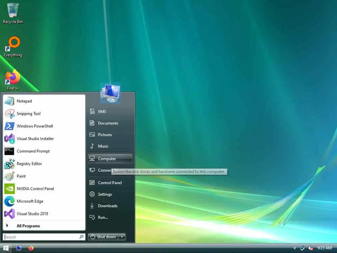Click the computer icon on the taskbar

pyautogui.click(x=19, y=248)
